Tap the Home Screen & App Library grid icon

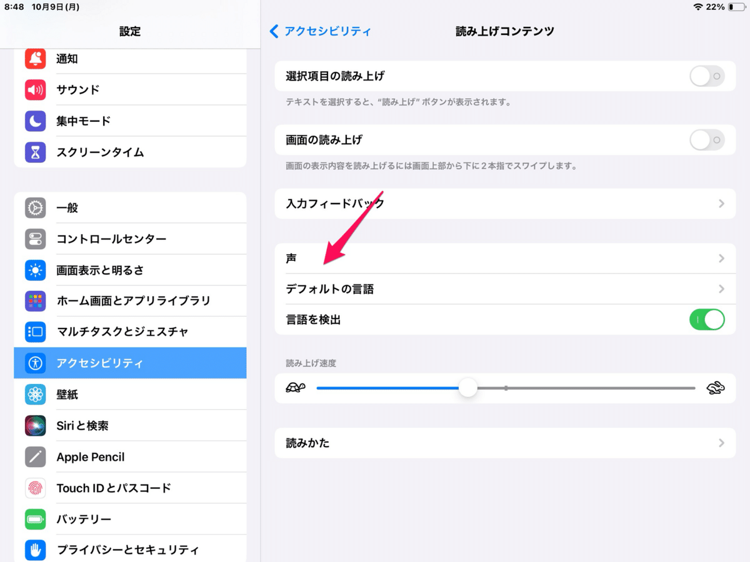[x=36, y=301]
